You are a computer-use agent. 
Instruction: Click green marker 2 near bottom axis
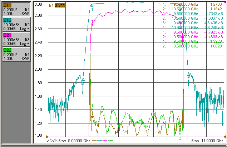180,134
